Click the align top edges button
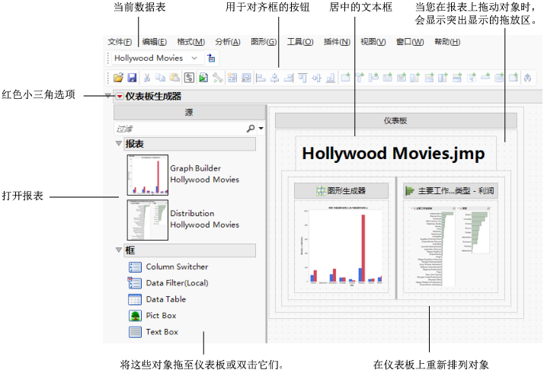 click(x=302, y=78)
